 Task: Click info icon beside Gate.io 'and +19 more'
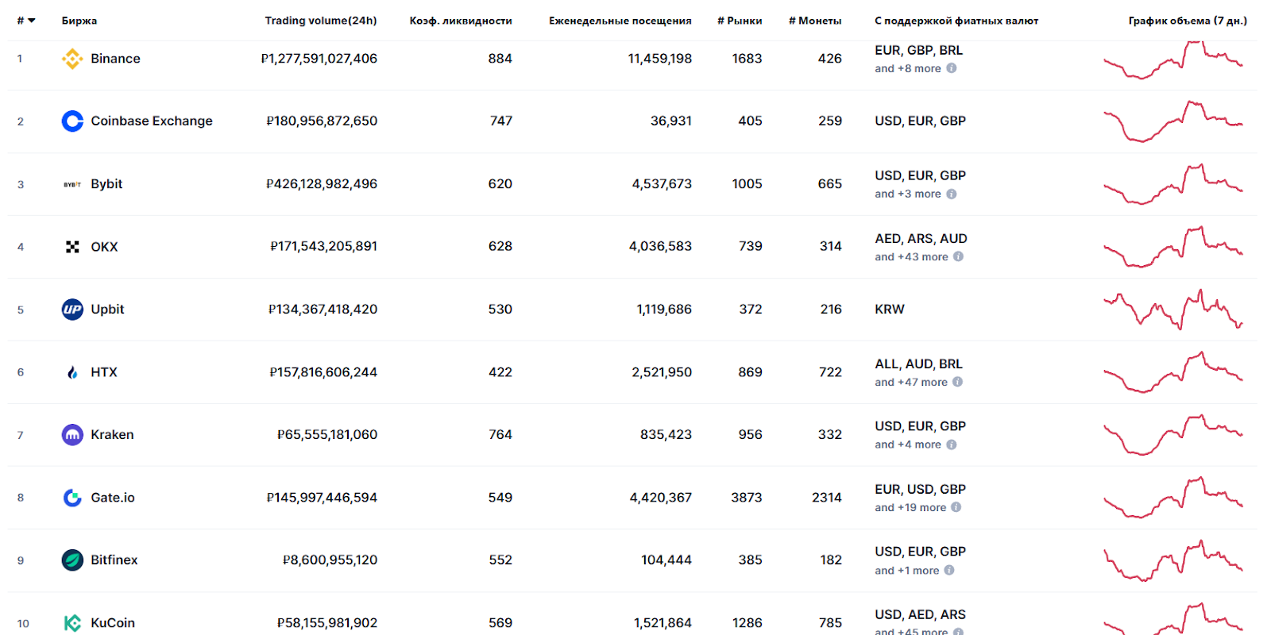(x=956, y=507)
